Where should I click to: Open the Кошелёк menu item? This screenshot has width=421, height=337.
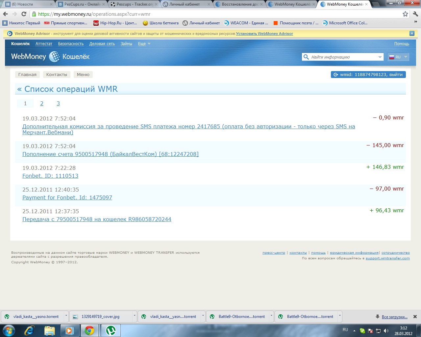pyautogui.click(x=20, y=44)
